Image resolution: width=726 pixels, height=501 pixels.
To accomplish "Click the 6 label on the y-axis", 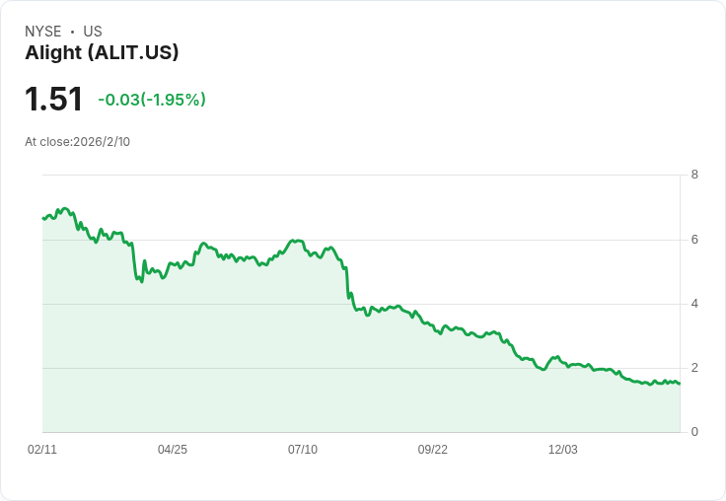I will (x=694, y=240).
